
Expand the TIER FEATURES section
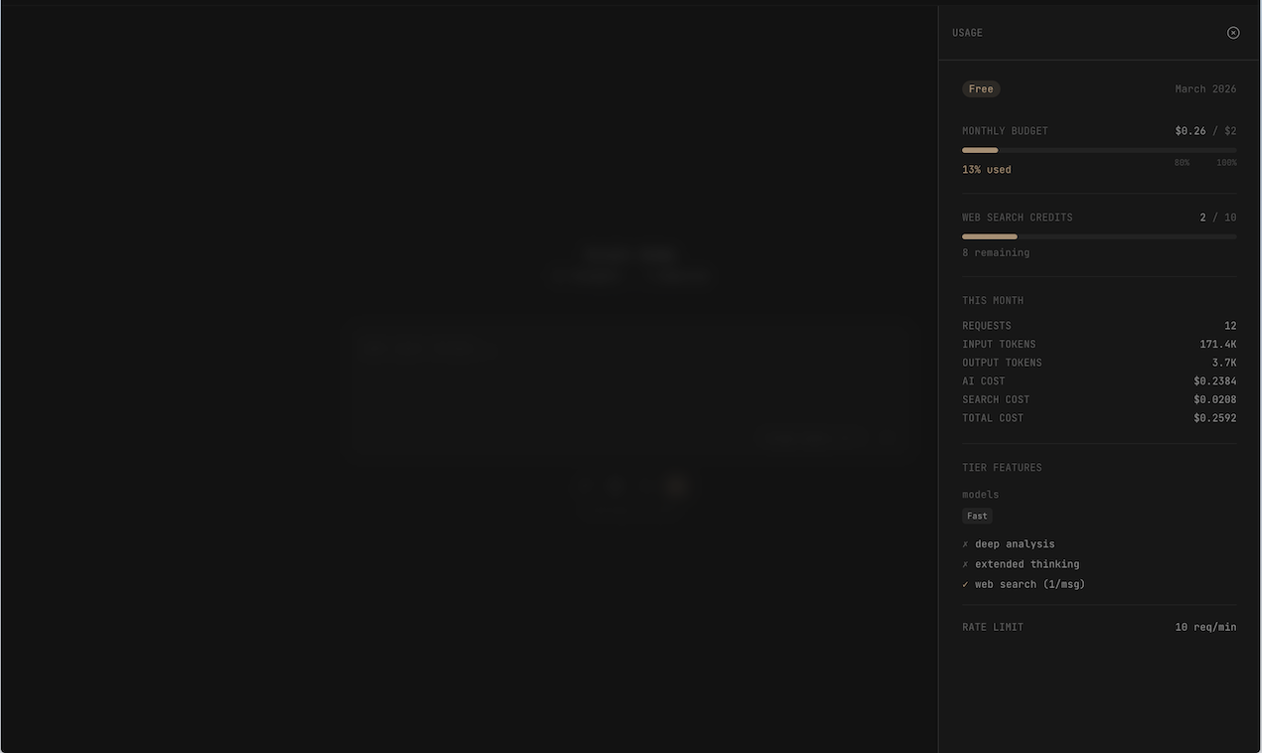1002,467
